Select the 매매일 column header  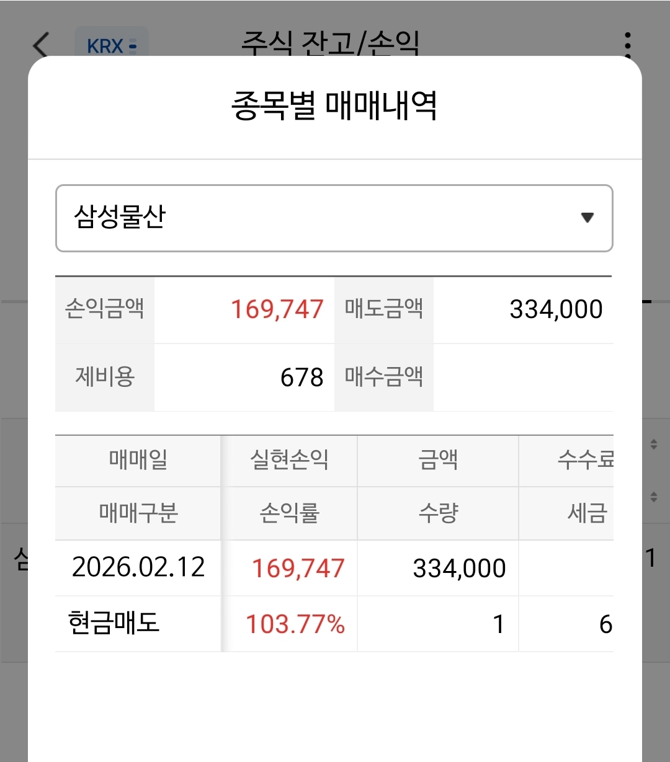[x=138, y=460]
